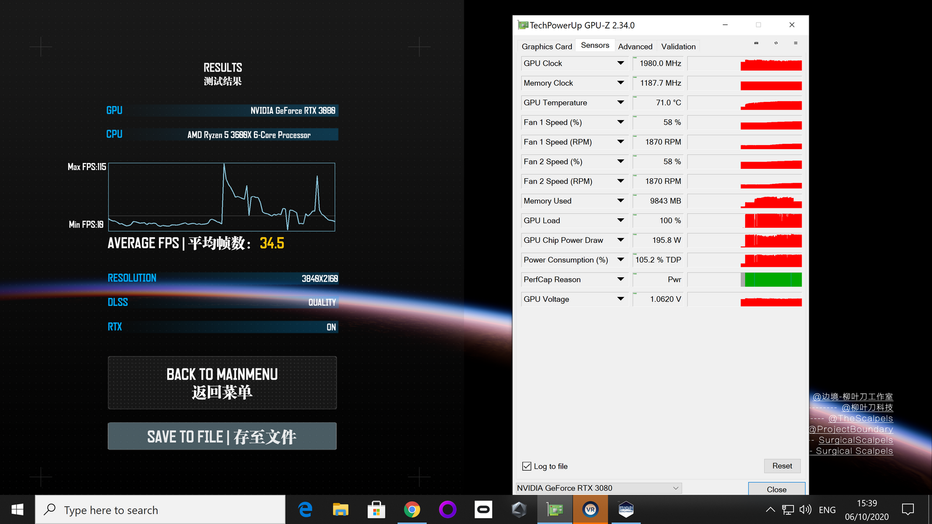Image resolution: width=932 pixels, height=524 pixels.
Task: Open GPU Clock sensor dropdown
Action: pyautogui.click(x=620, y=63)
